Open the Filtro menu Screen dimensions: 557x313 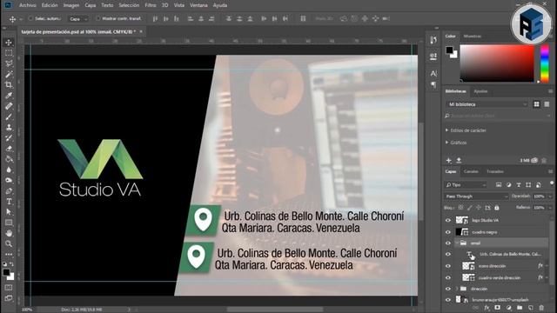coord(151,5)
